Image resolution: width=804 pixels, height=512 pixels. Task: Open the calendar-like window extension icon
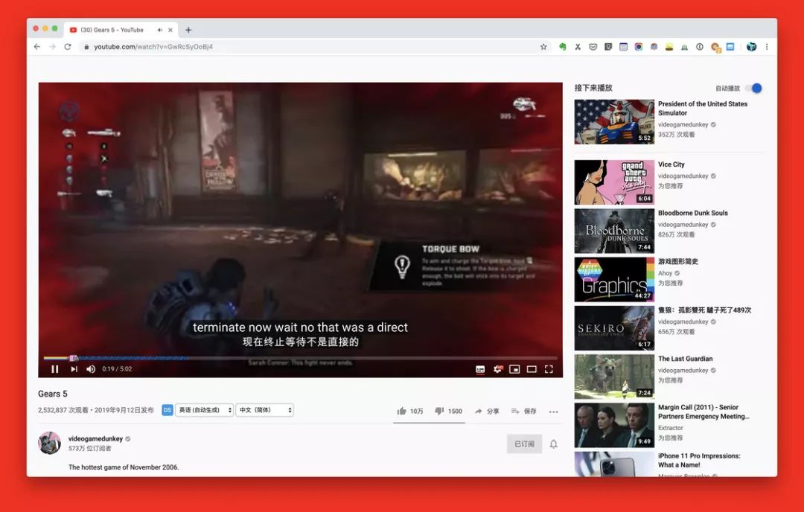click(623, 47)
